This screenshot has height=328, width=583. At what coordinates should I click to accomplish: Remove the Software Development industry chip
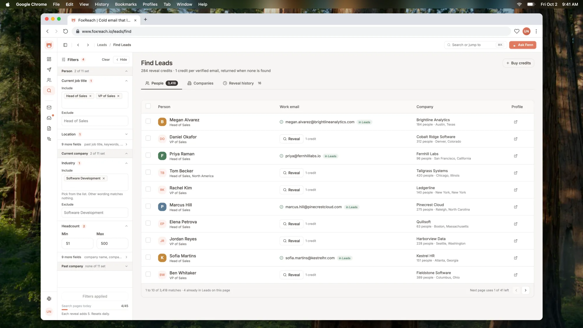click(x=103, y=178)
